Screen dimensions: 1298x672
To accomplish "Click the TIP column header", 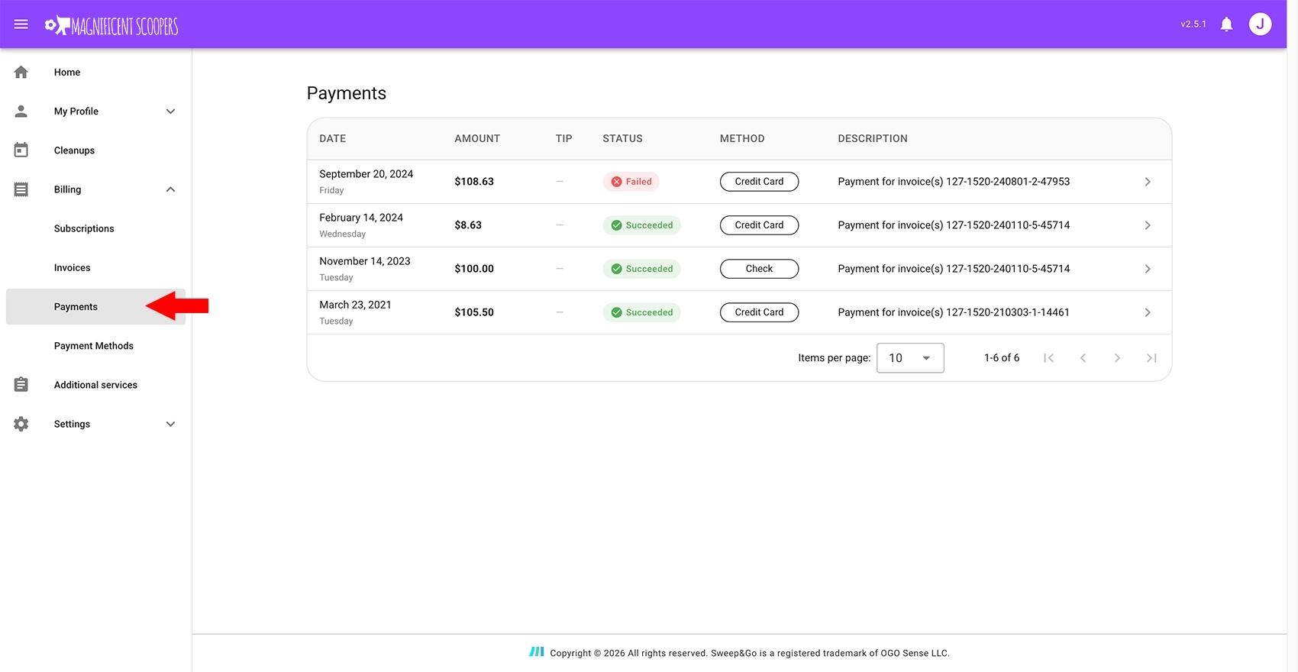I will tap(563, 138).
